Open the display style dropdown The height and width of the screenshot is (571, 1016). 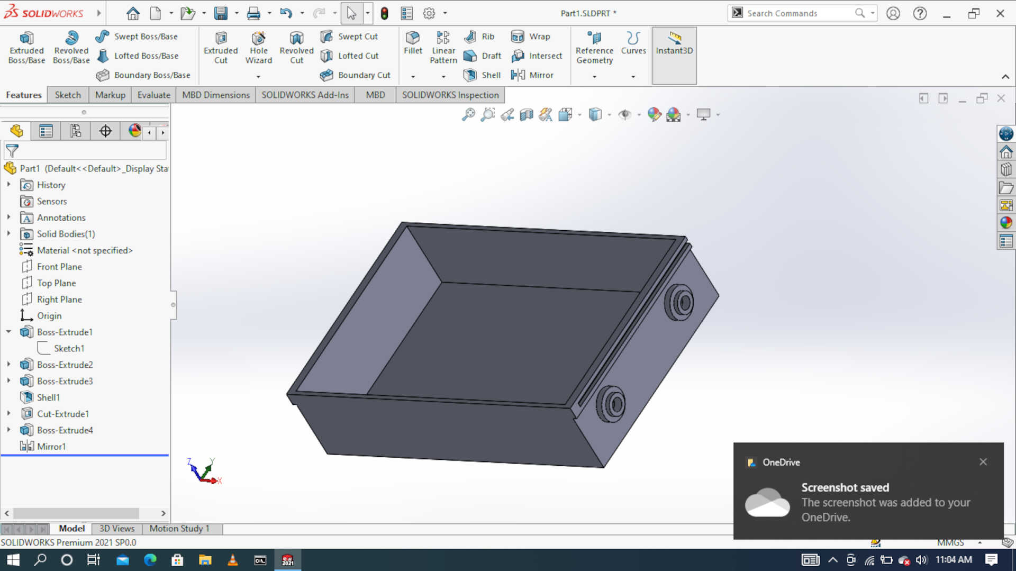[x=609, y=114]
